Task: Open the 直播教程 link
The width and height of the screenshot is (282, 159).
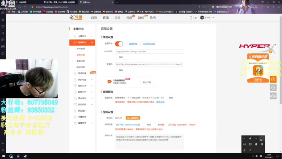Action: click(133, 44)
